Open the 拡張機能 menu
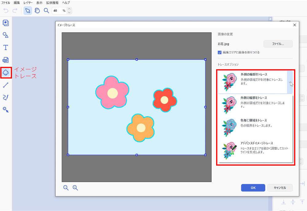 click(52, 2)
